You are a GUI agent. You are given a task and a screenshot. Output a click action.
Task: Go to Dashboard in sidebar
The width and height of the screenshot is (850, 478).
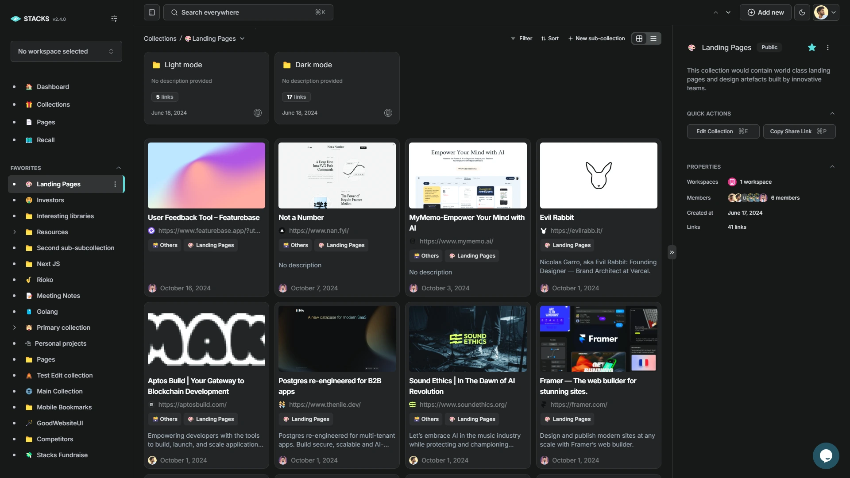[x=53, y=87]
